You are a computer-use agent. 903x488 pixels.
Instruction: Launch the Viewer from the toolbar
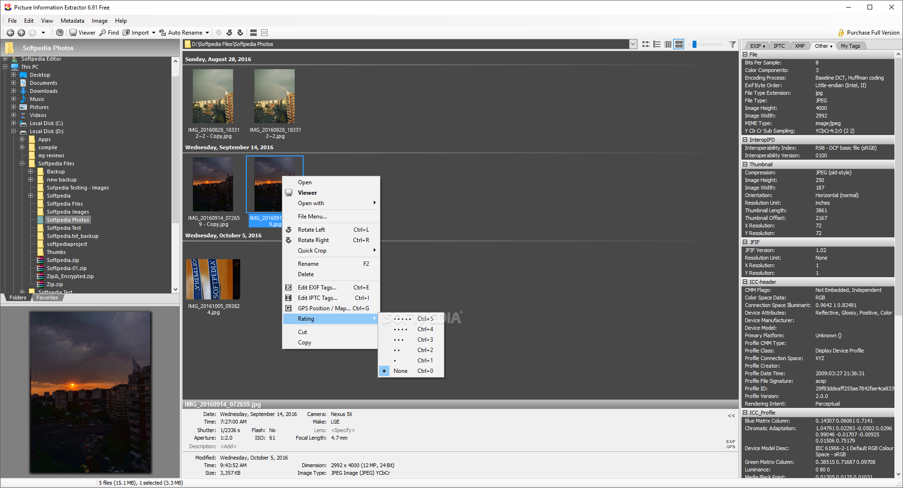point(82,33)
